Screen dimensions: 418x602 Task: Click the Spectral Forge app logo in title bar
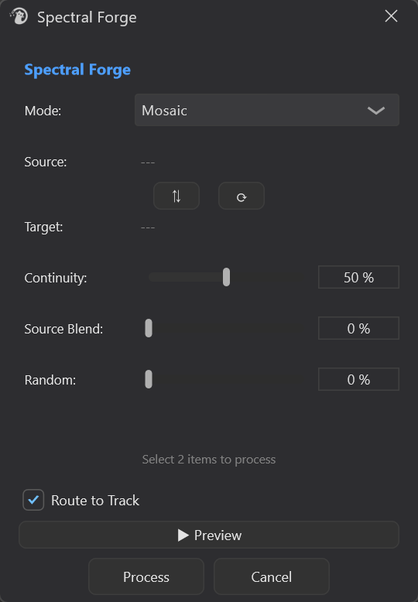click(19, 16)
